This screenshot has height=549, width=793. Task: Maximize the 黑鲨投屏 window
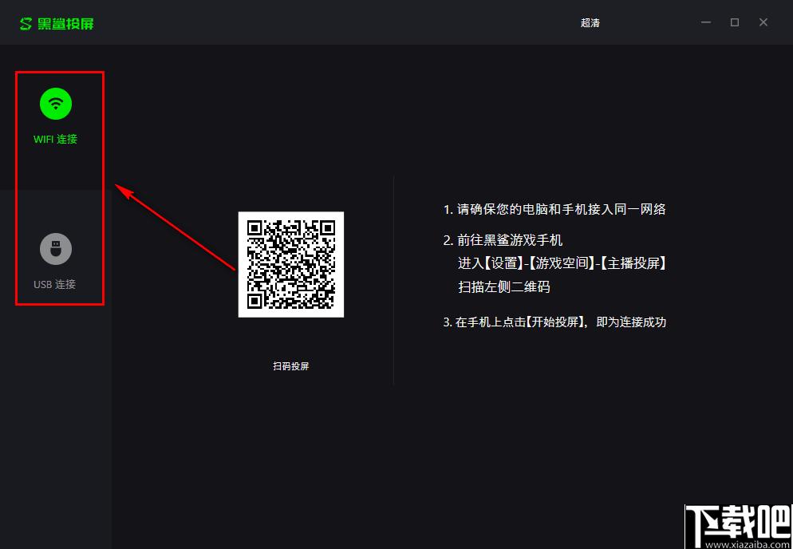735,22
